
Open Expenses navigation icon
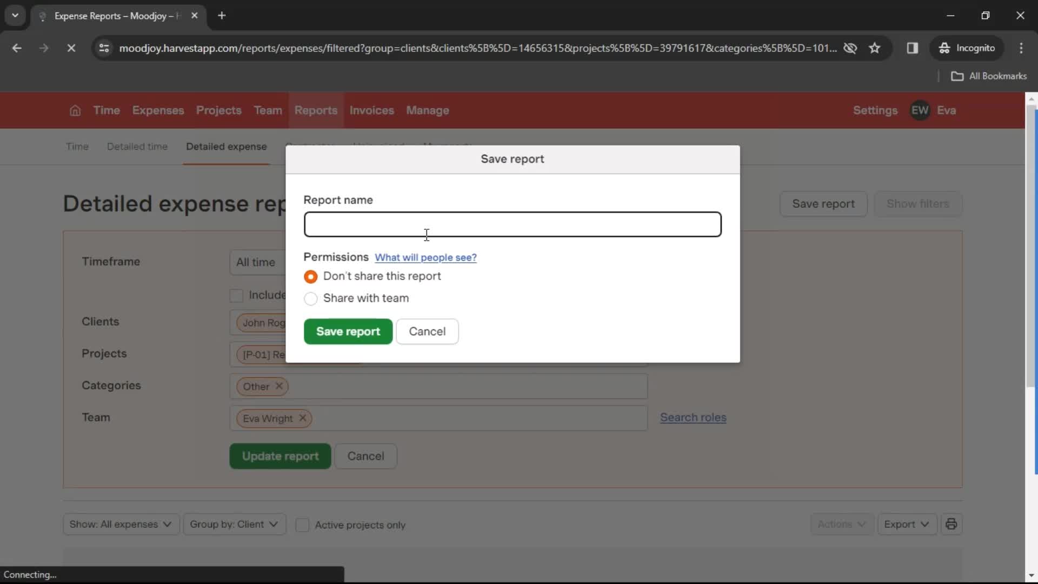pos(157,110)
